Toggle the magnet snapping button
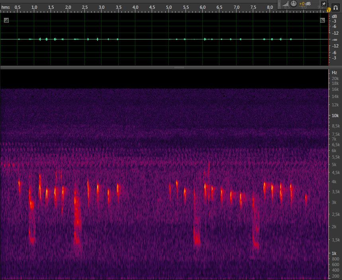The width and height of the screenshot is (342, 280). coord(336,8)
